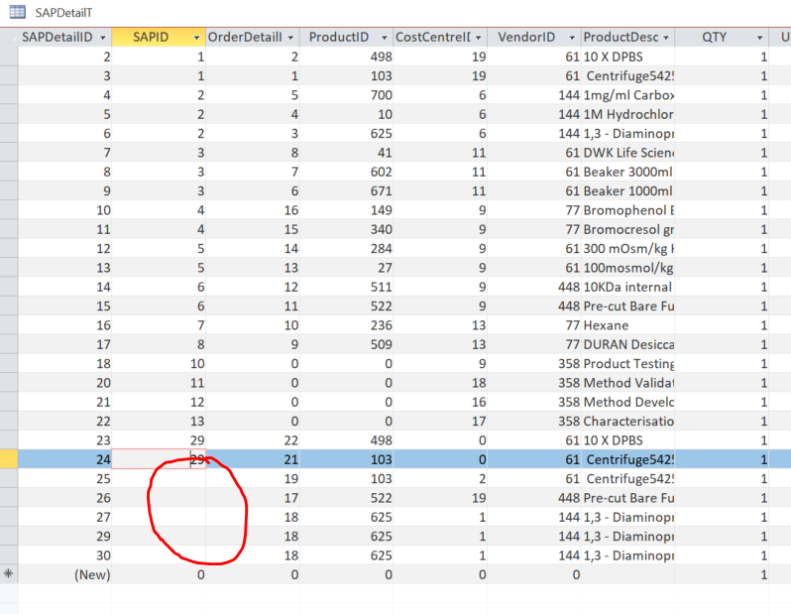
Task: Click the '1M Hydrochlor' description cell
Action: [627, 114]
